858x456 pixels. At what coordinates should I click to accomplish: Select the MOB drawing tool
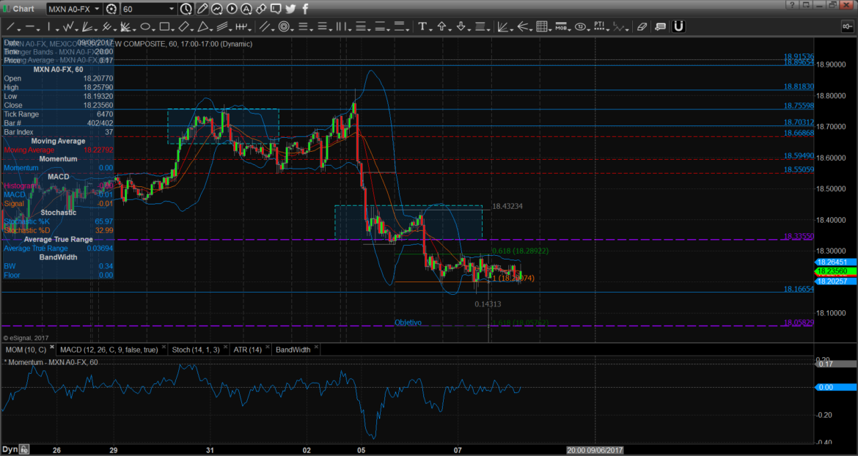(x=561, y=26)
